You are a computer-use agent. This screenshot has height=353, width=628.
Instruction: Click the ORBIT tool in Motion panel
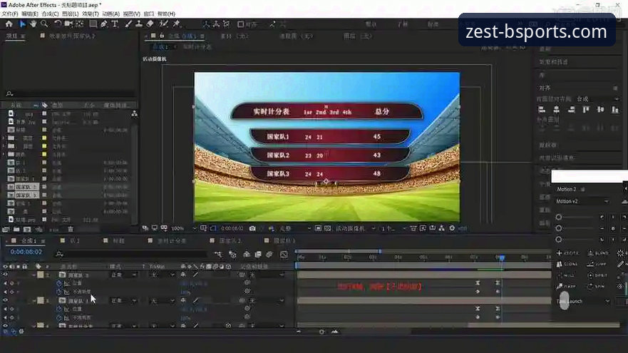597,275
